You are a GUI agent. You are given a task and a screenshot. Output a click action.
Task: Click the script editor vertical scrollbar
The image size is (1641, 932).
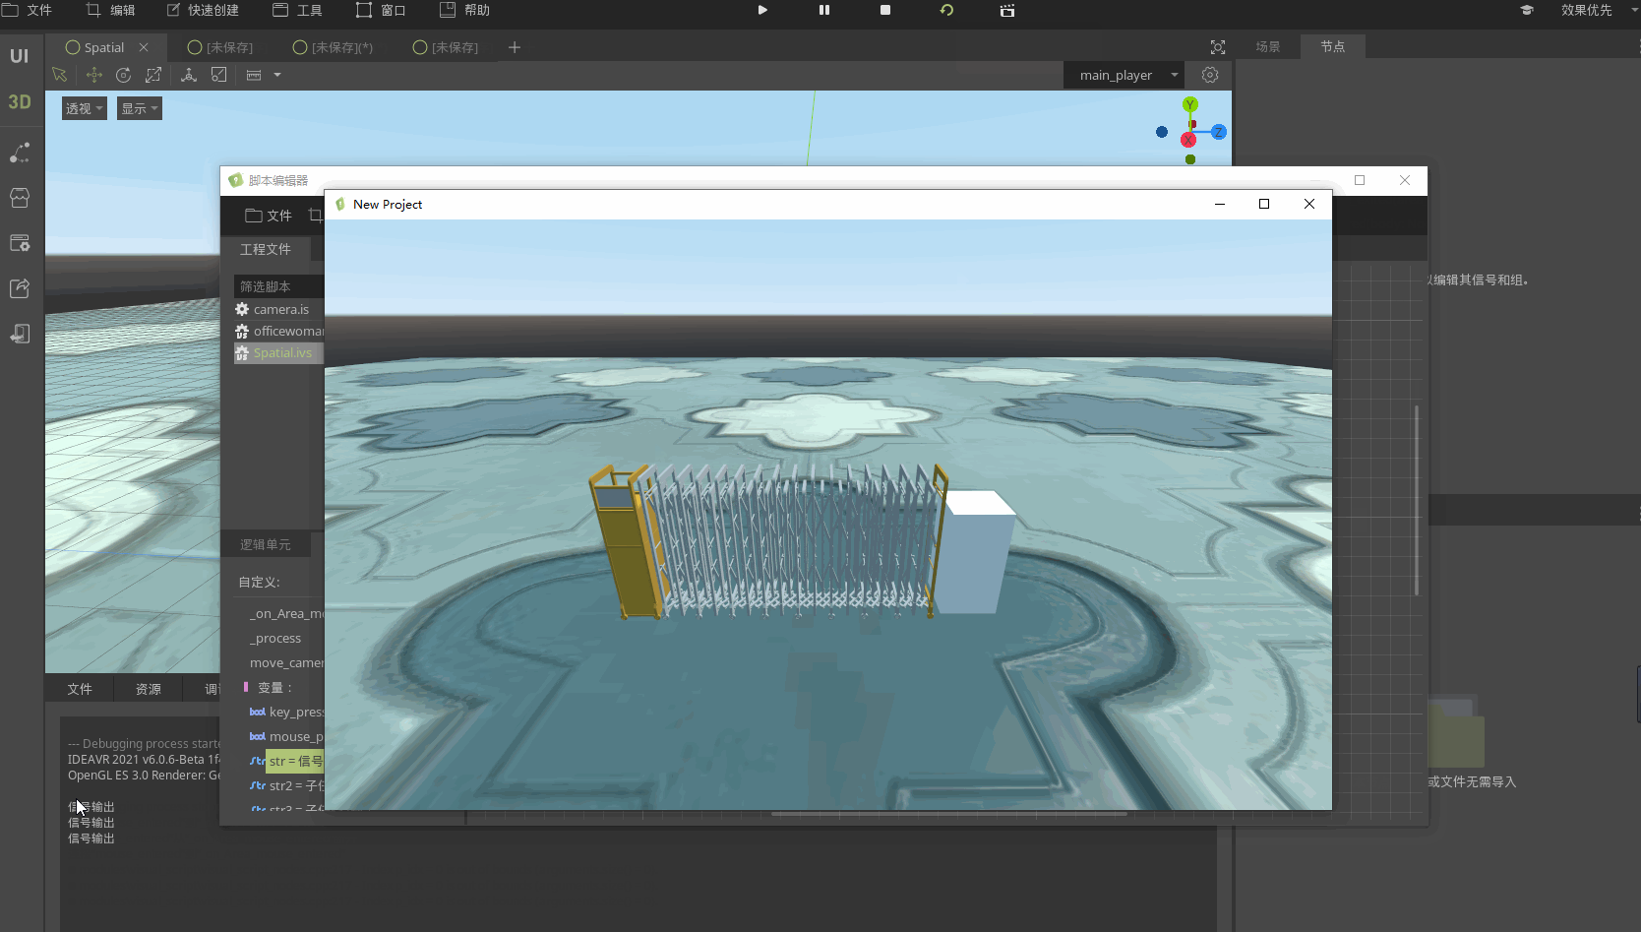[1417, 500]
